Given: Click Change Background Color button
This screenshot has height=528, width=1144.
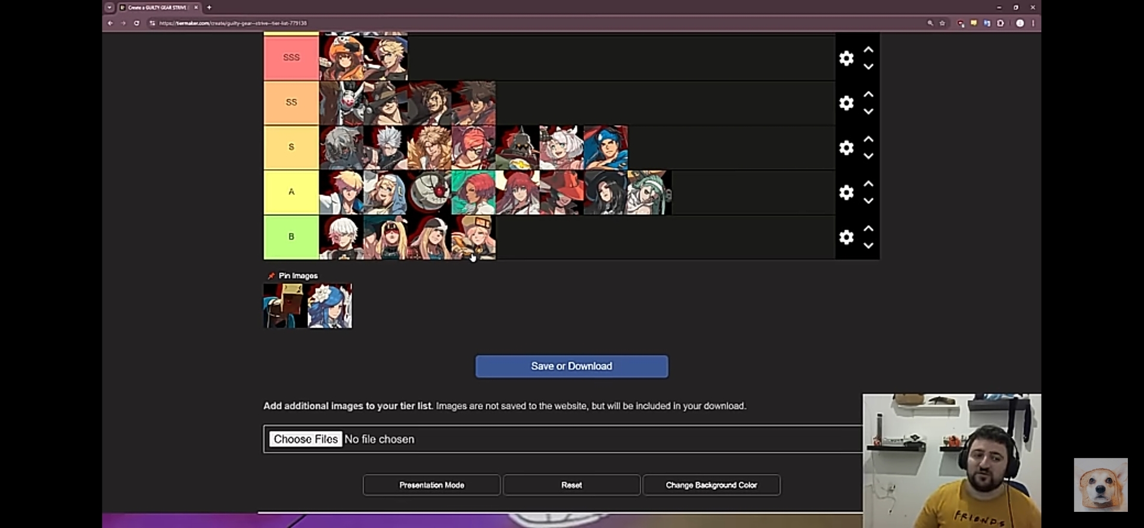Looking at the screenshot, I should pos(711,485).
